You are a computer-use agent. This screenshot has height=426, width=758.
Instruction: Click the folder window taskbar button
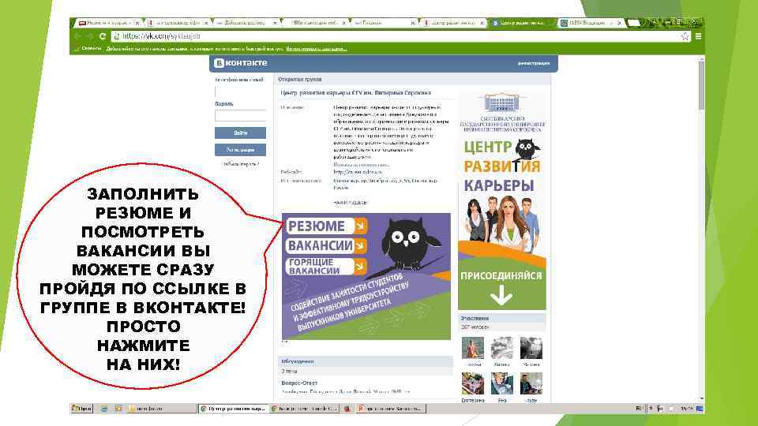click(162, 409)
